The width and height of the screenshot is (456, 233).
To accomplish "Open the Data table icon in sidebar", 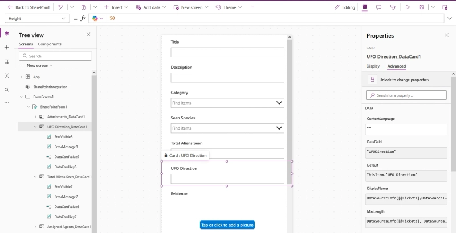I will pyautogui.click(x=7, y=62).
